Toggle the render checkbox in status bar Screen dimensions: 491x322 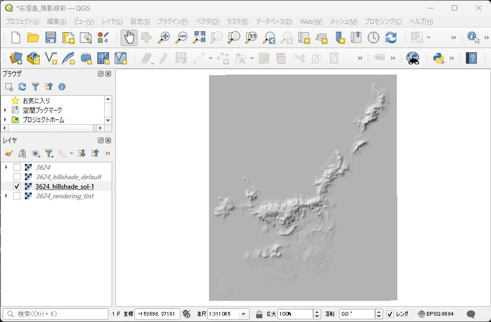(x=390, y=314)
